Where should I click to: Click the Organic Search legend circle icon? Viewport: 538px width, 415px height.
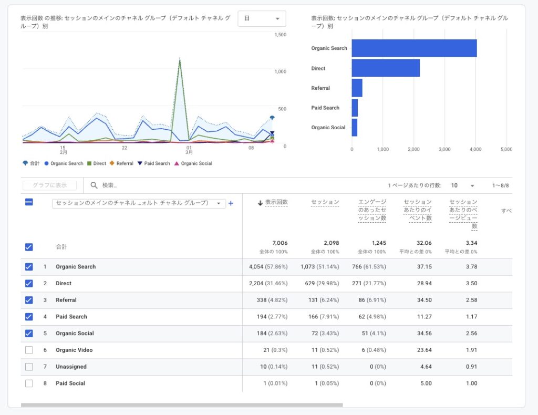click(x=47, y=163)
